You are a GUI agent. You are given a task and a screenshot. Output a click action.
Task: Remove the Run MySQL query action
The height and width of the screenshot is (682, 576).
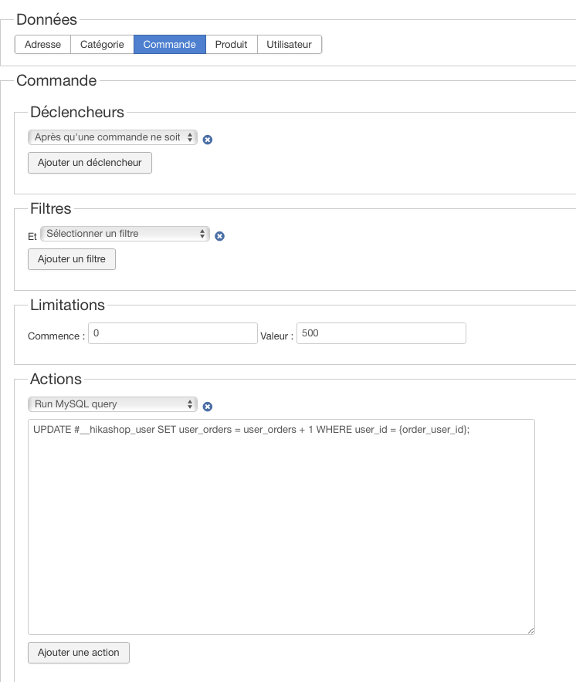[x=208, y=407]
